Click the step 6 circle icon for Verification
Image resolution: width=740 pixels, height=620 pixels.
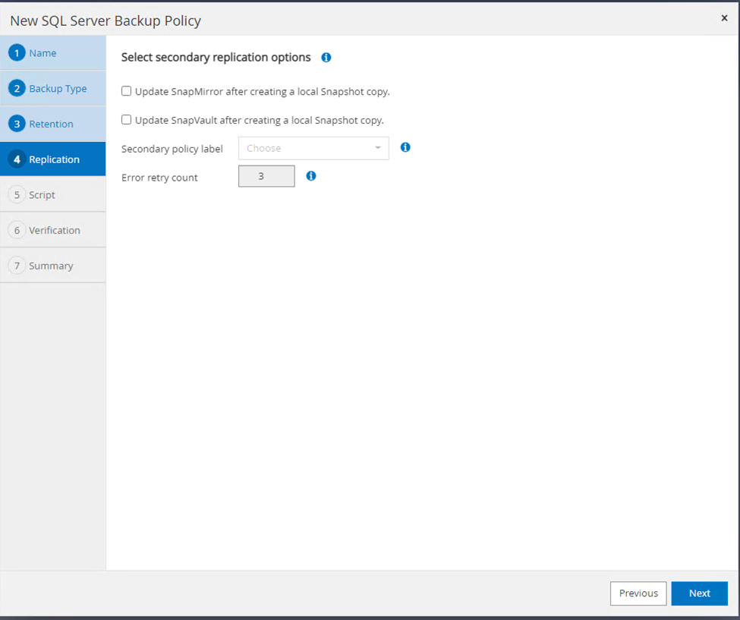tap(17, 230)
